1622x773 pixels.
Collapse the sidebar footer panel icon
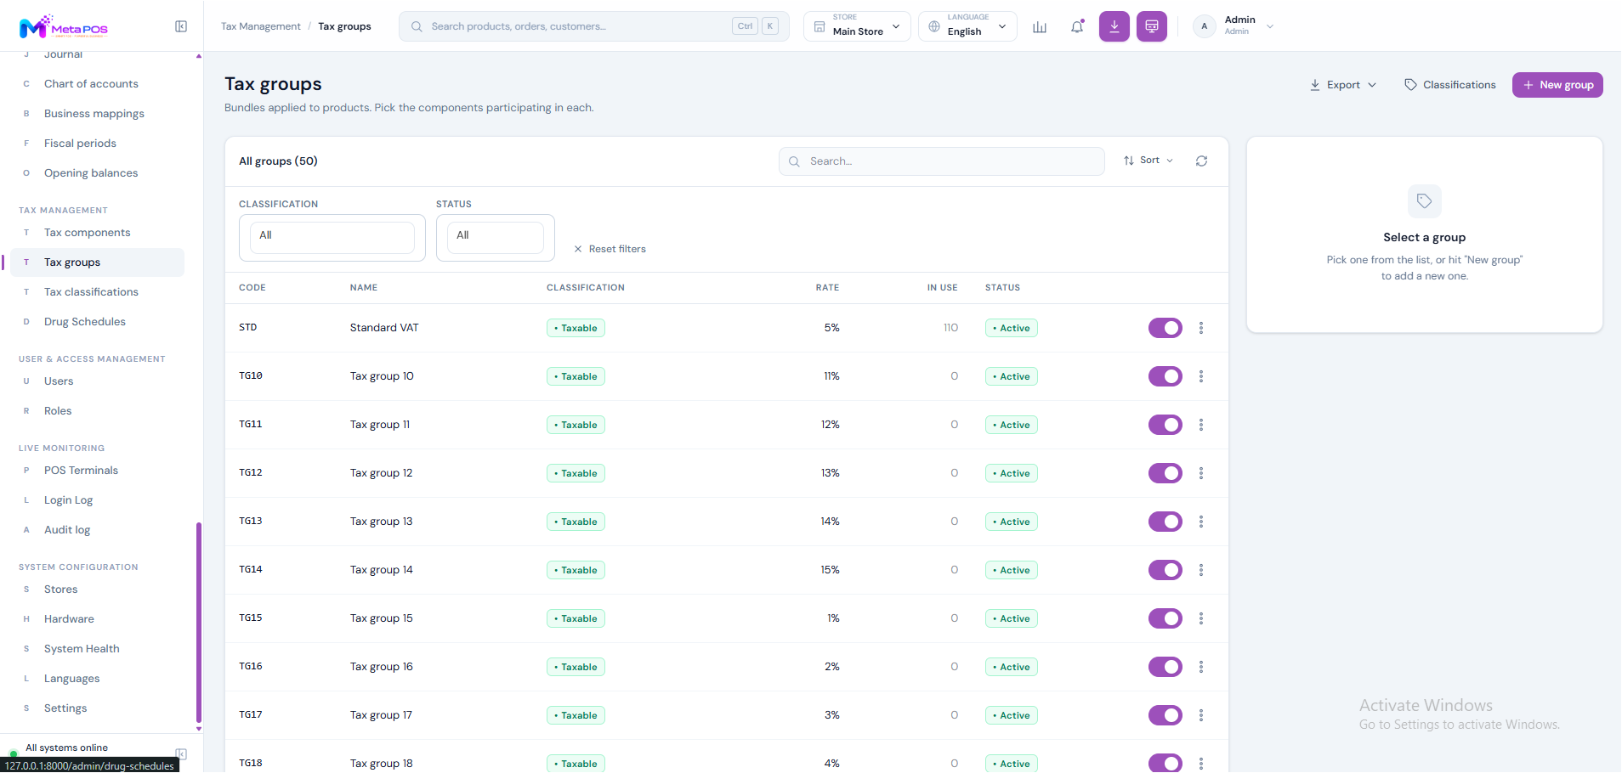(181, 753)
